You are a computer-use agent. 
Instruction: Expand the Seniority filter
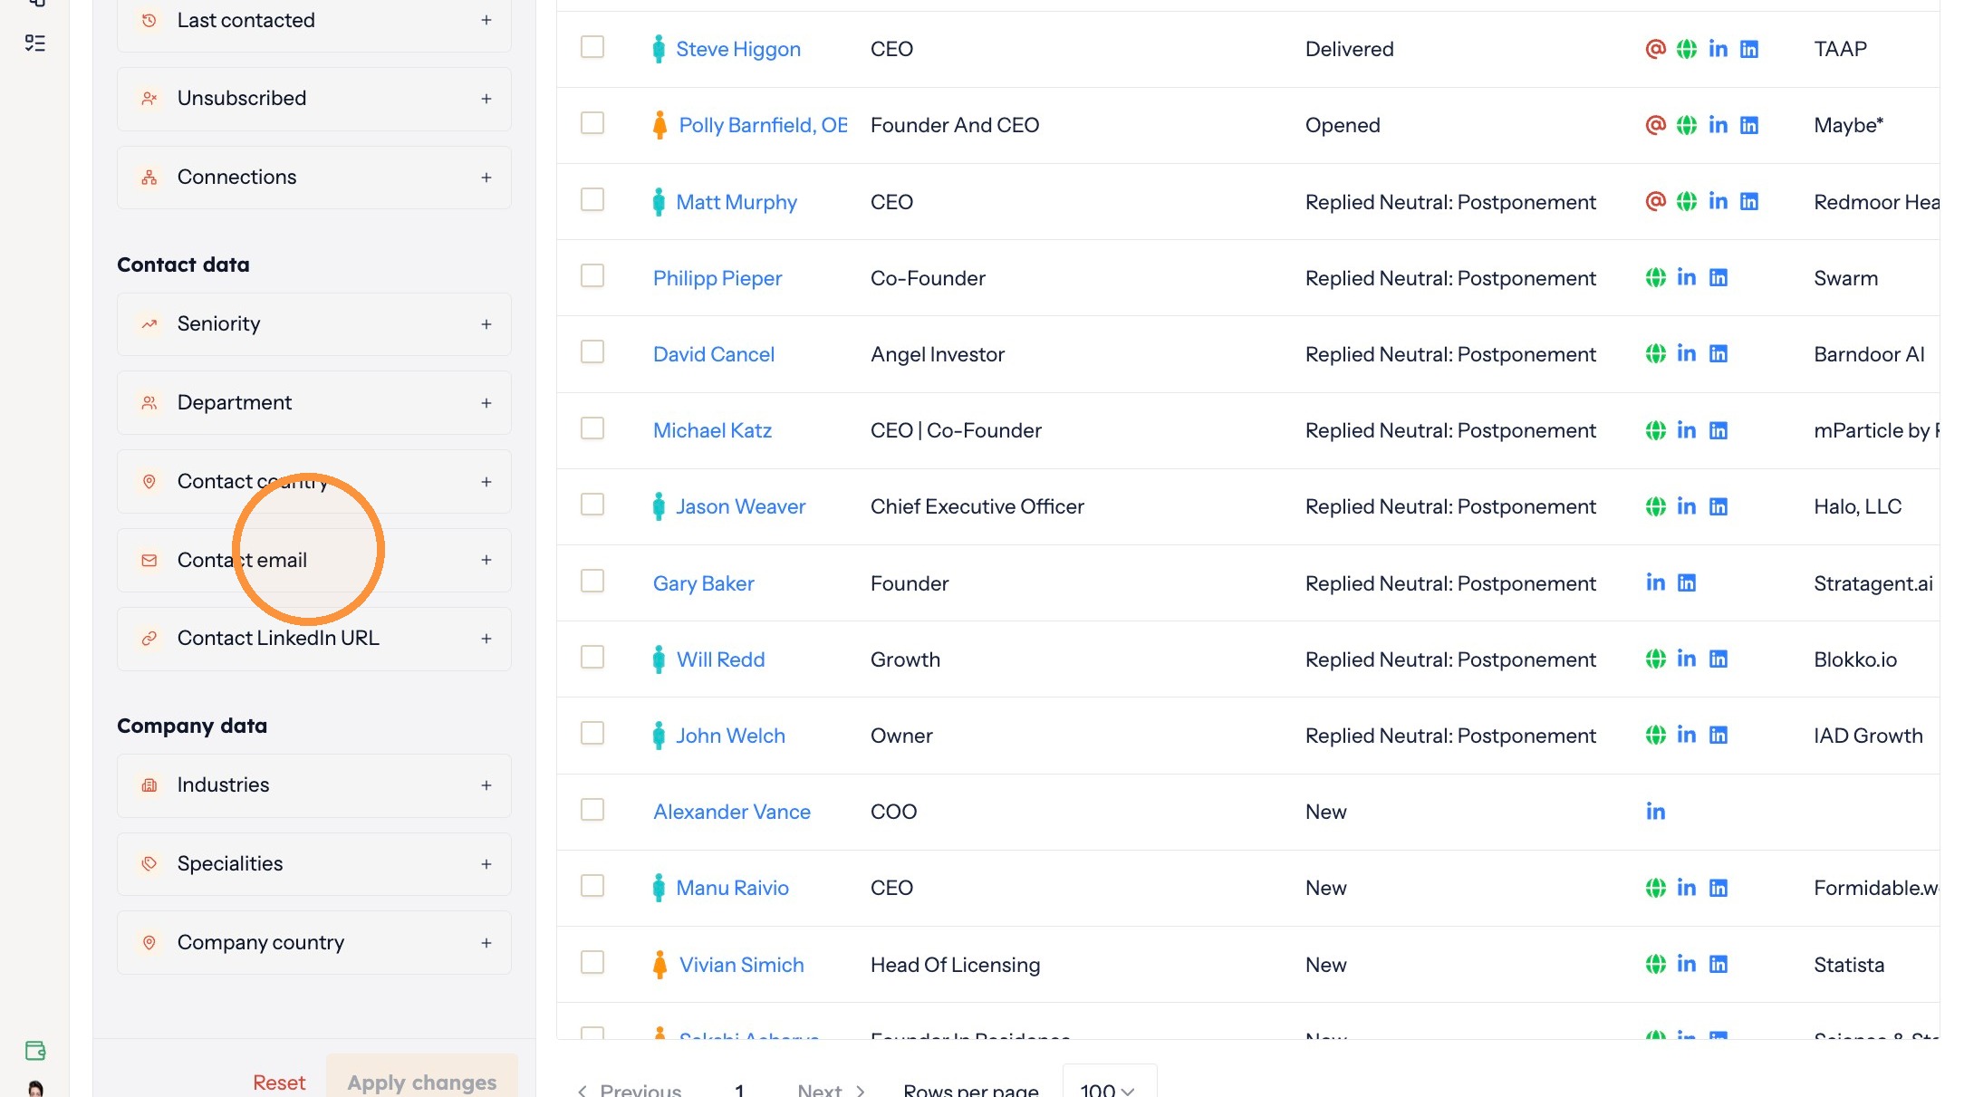pos(314,323)
